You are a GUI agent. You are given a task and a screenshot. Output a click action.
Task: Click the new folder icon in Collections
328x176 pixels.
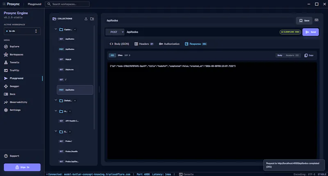tap(92, 19)
